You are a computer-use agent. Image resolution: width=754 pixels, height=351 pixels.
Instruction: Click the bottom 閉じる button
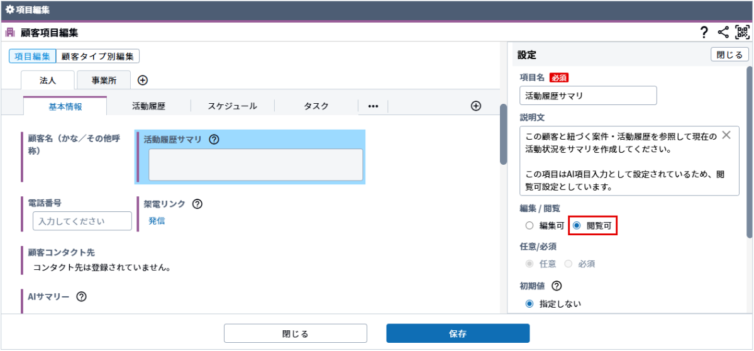click(296, 333)
